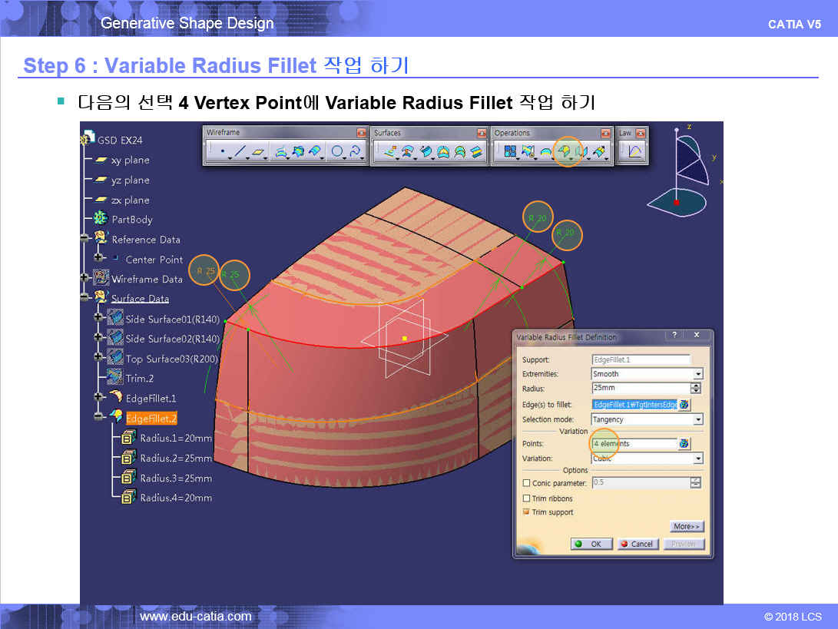
Task: Enable the Conic parameter checkbox
Action: [x=526, y=483]
